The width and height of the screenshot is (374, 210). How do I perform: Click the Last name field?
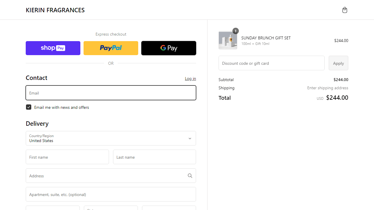pyautogui.click(x=155, y=157)
